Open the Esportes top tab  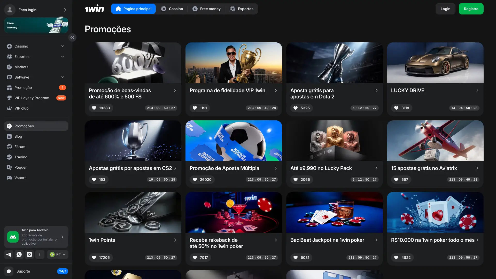(242, 9)
